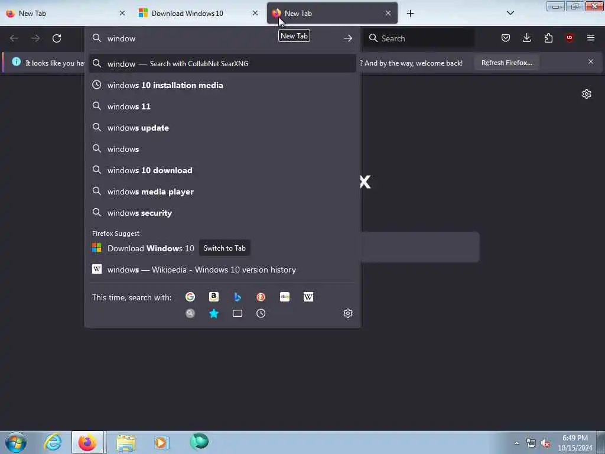This screenshot has height=454, width=605.
Task: Search this time with eBay icon
Action: pos(285,297)
